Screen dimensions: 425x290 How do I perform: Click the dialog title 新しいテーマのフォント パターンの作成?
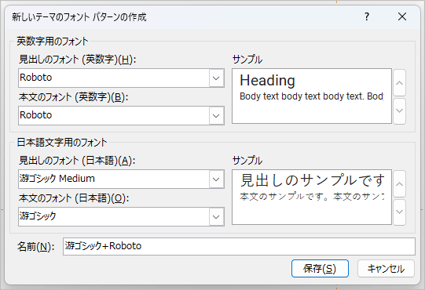(79, 17)
